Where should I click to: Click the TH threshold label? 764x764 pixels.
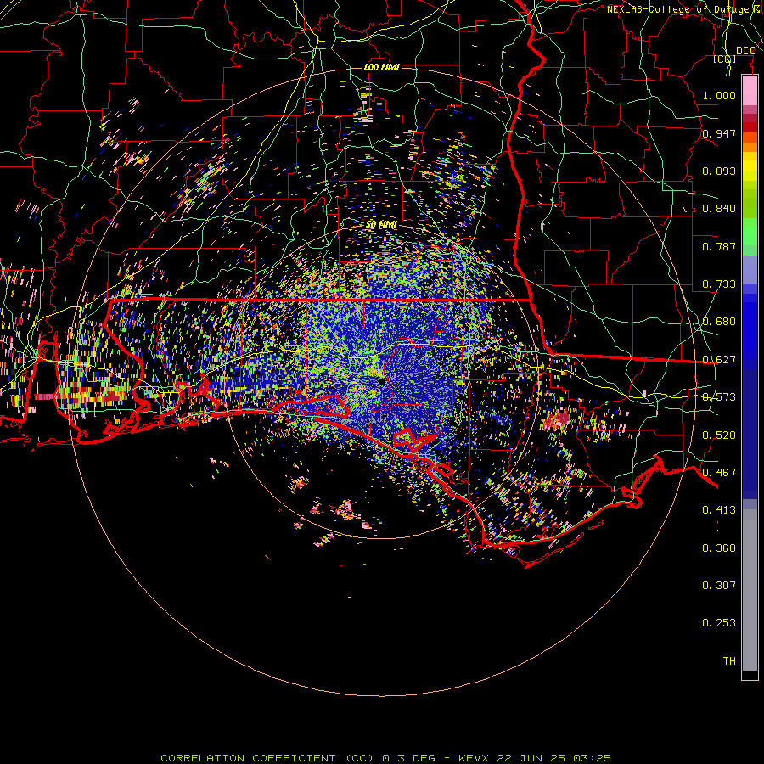(729, 661)
